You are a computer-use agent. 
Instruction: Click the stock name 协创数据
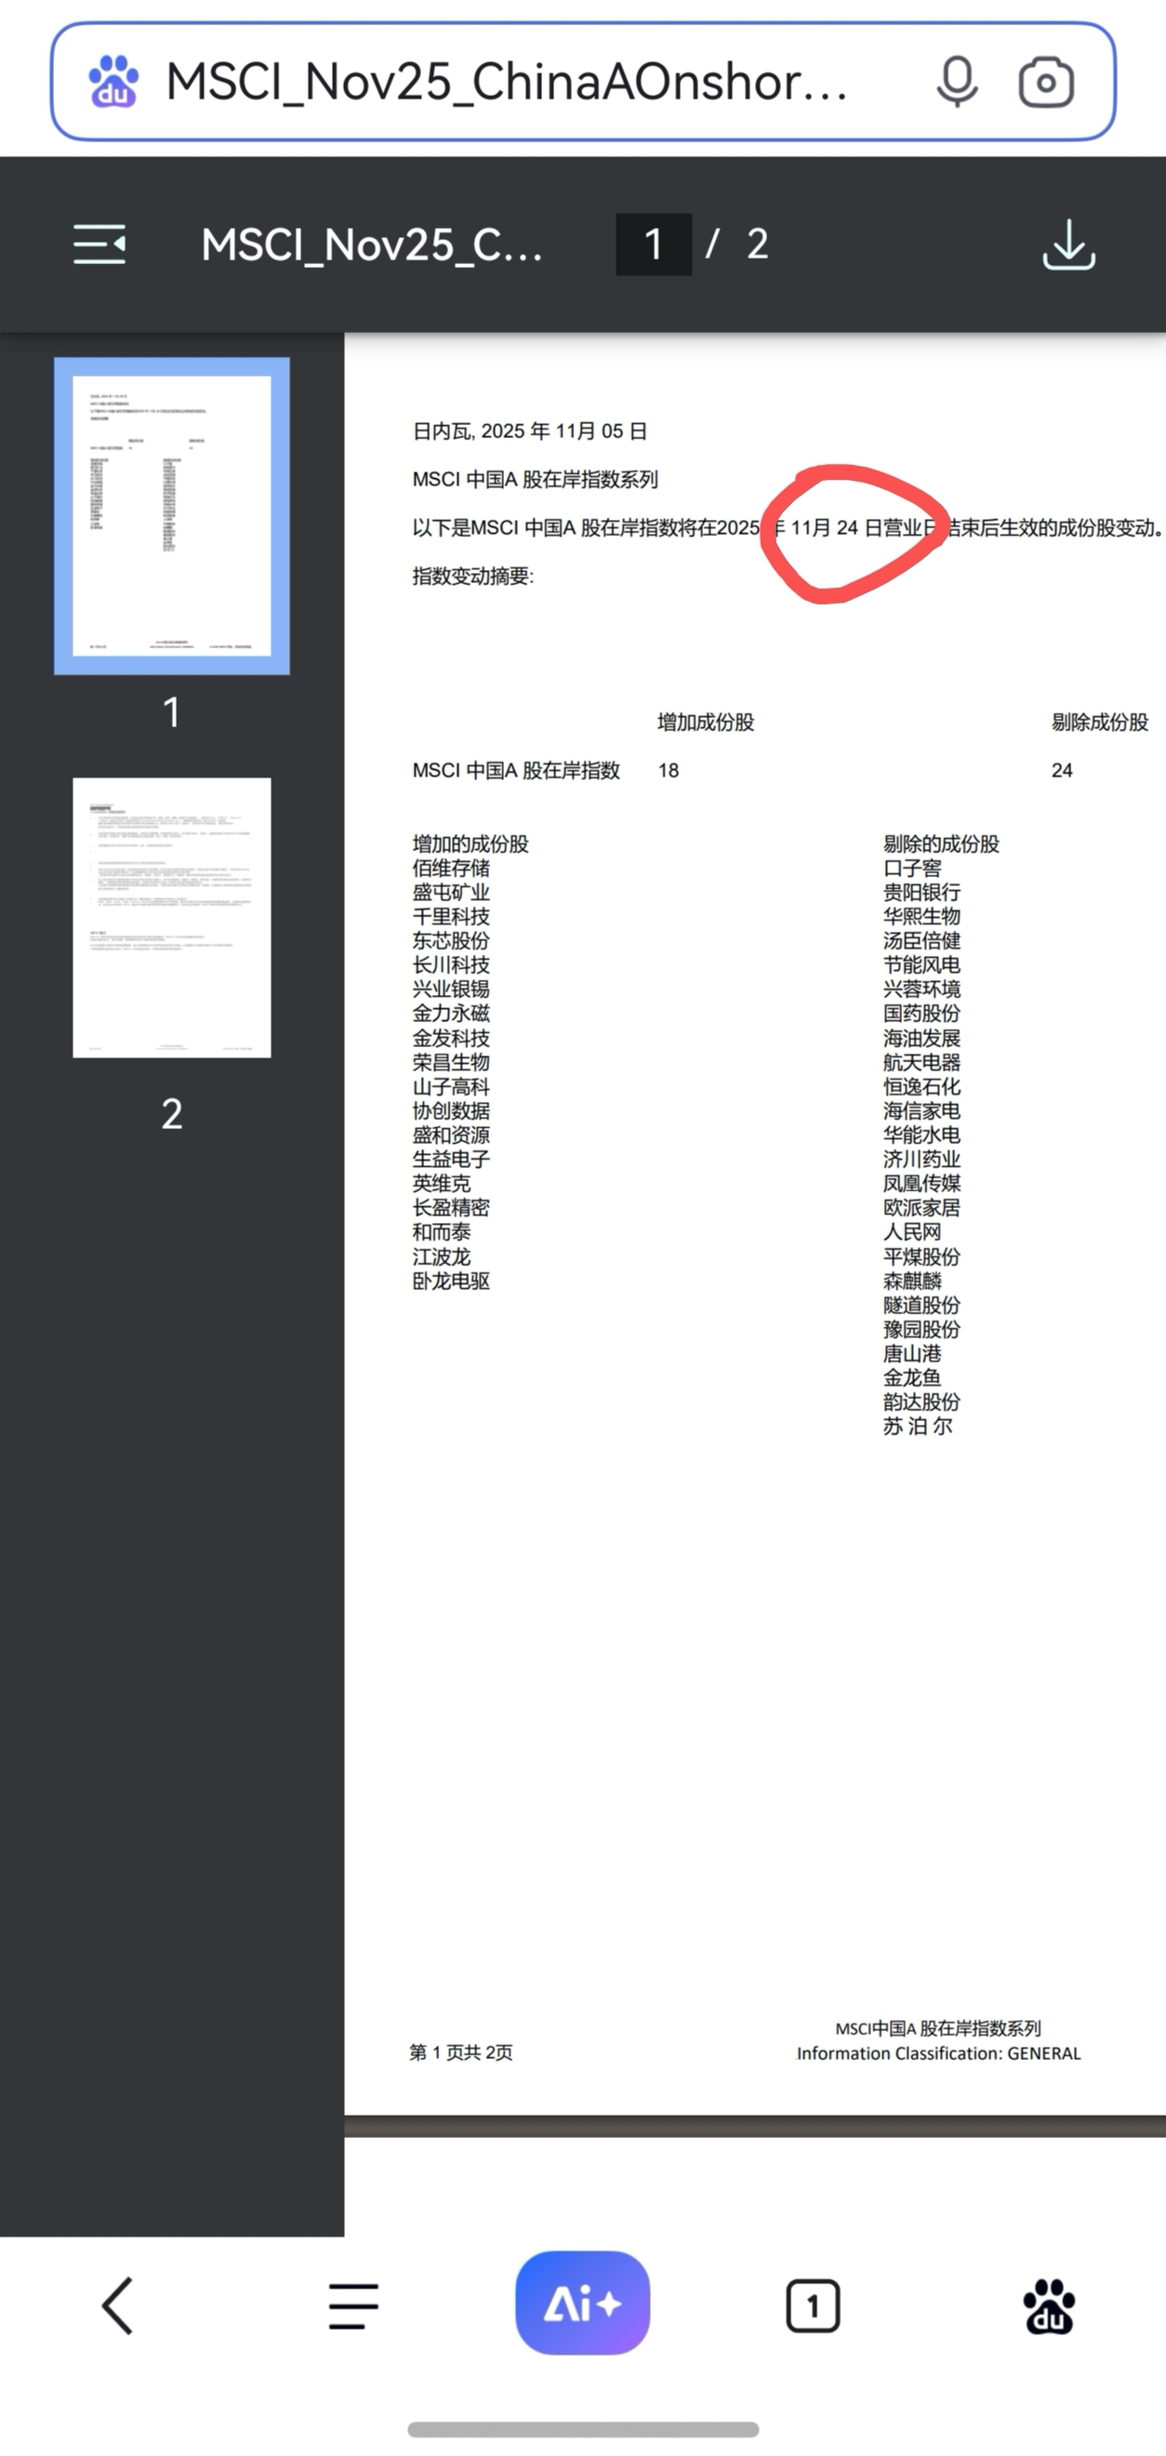[x=451, y=1110]
